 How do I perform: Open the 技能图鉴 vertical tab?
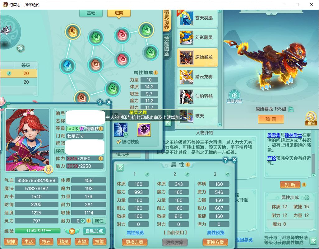[167, 46]
